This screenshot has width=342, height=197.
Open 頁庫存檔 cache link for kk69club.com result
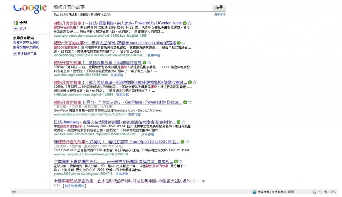122,95
